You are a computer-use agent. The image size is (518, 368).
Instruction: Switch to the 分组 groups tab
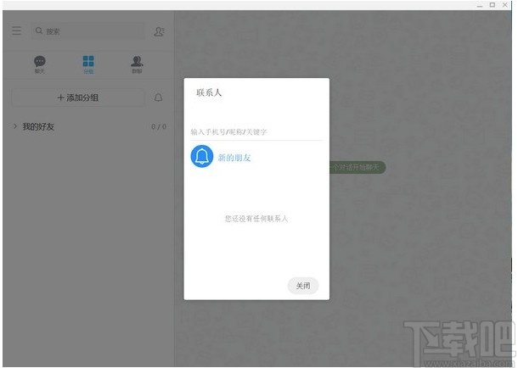(x=88, y=64)
